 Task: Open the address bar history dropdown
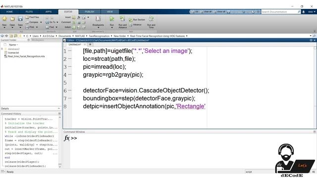(x=311, y=36)
